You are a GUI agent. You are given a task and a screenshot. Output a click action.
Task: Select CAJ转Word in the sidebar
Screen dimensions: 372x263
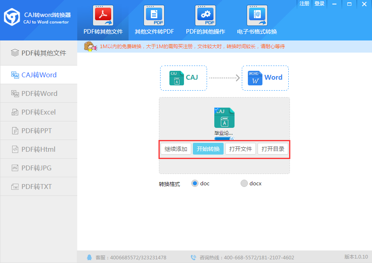(39, 75)
